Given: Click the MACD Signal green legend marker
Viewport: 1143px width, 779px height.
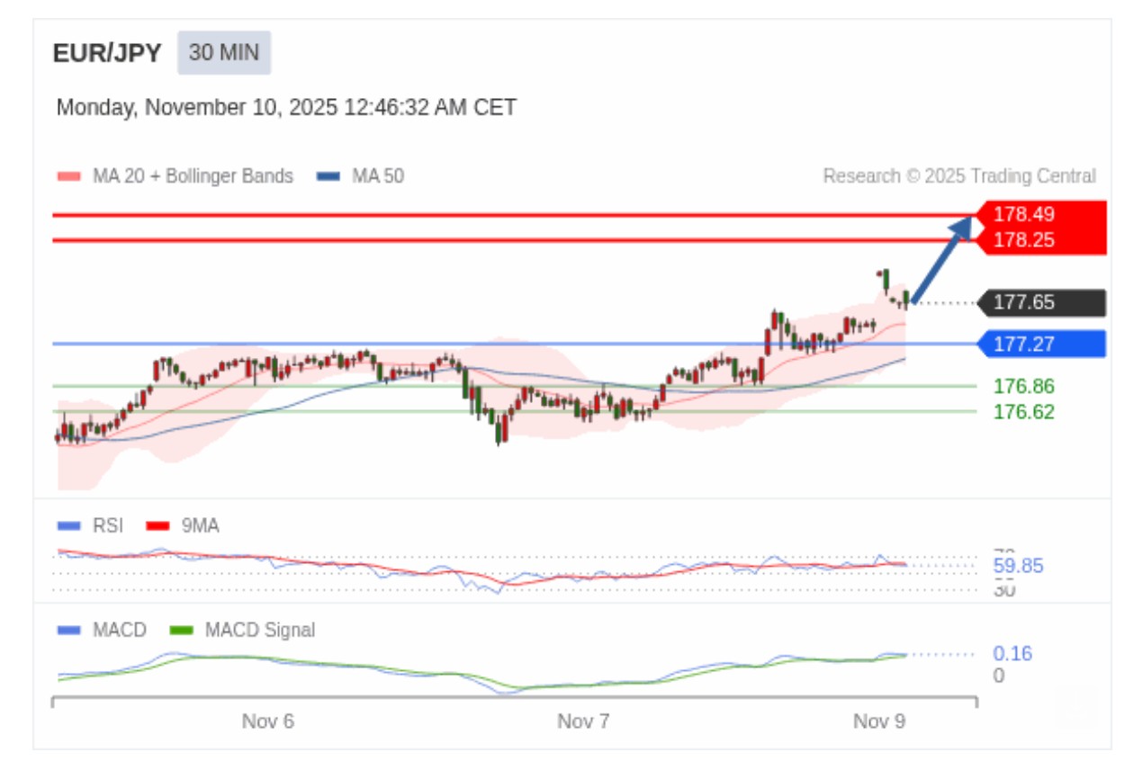Looking at the screenshot, I should 182,630.
